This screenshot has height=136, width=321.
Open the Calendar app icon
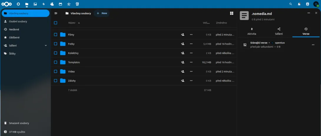coord(60,4)
